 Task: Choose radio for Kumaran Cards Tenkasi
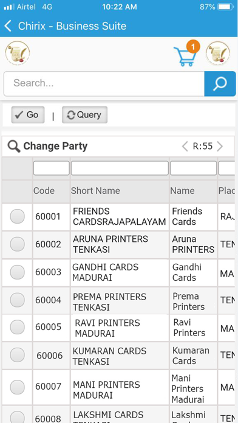click(x=17, y=355)
